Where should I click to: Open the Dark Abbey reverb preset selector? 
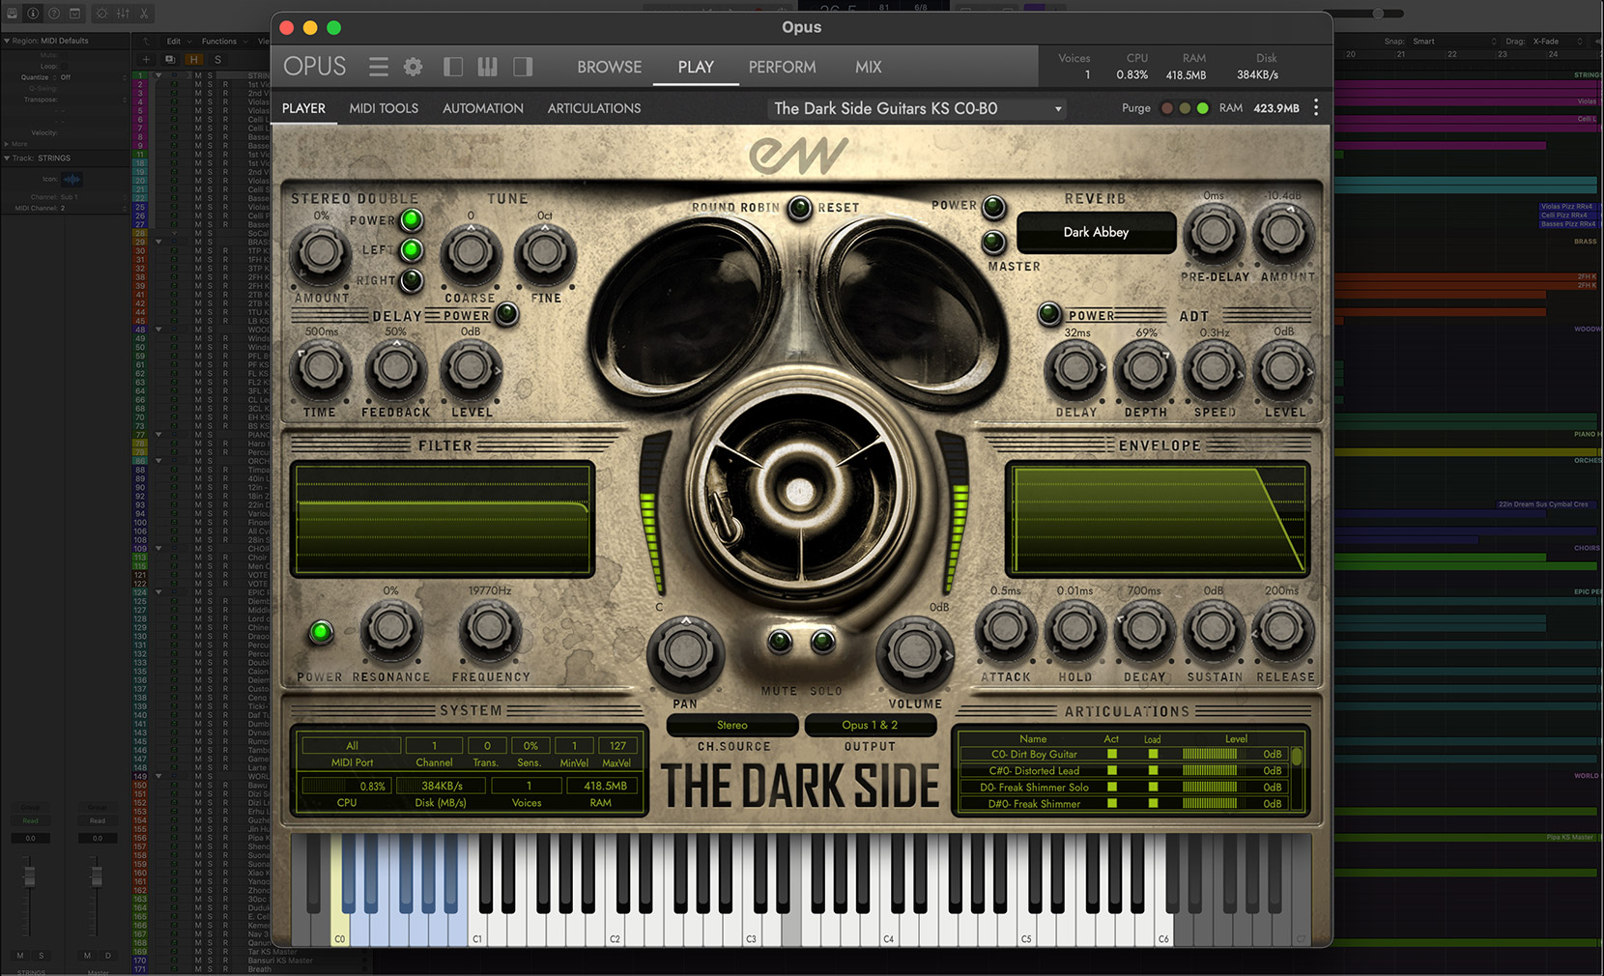(1096, 232)
